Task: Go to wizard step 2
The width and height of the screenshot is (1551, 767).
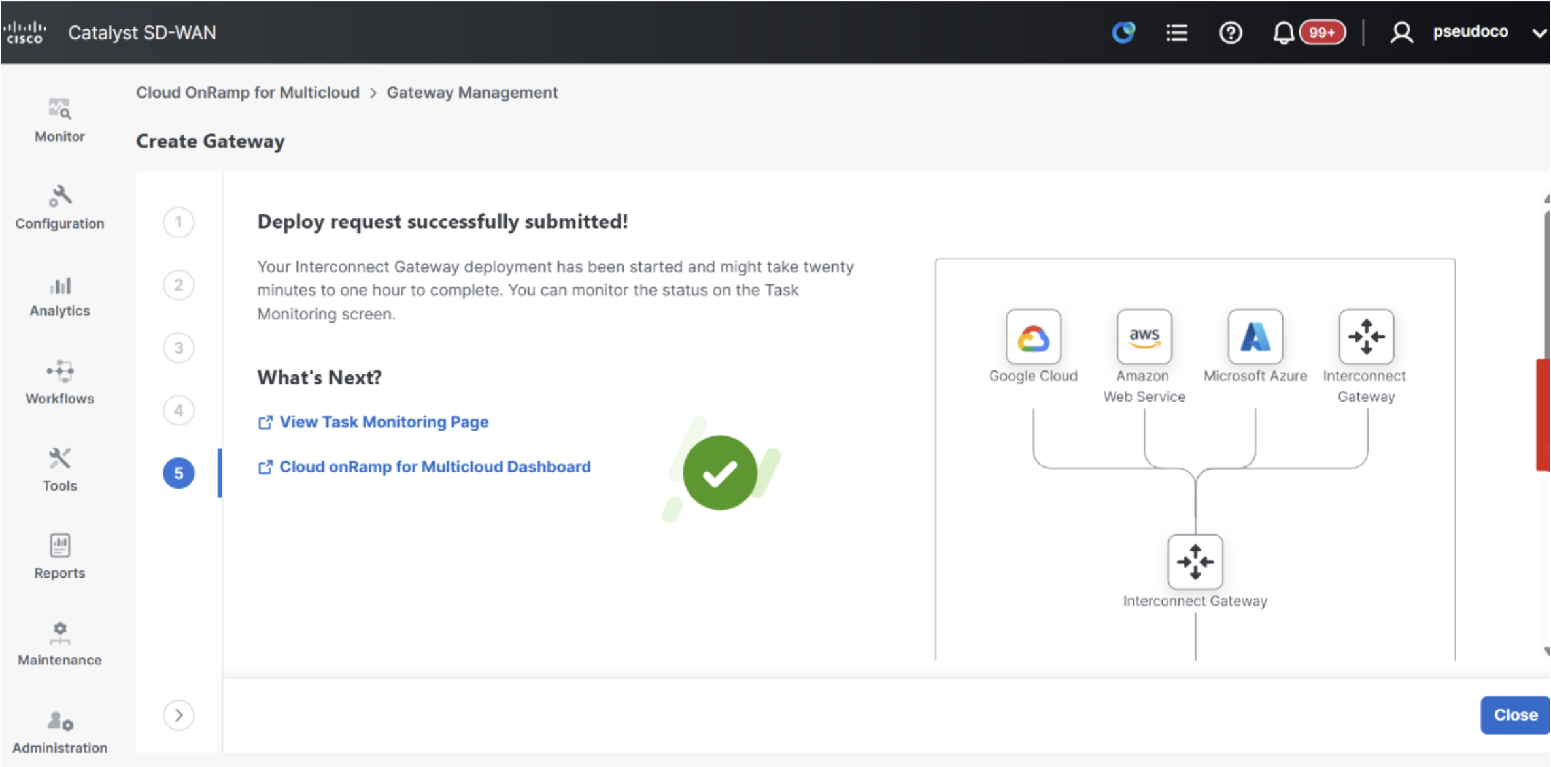Action: click(x=179, y=285)
